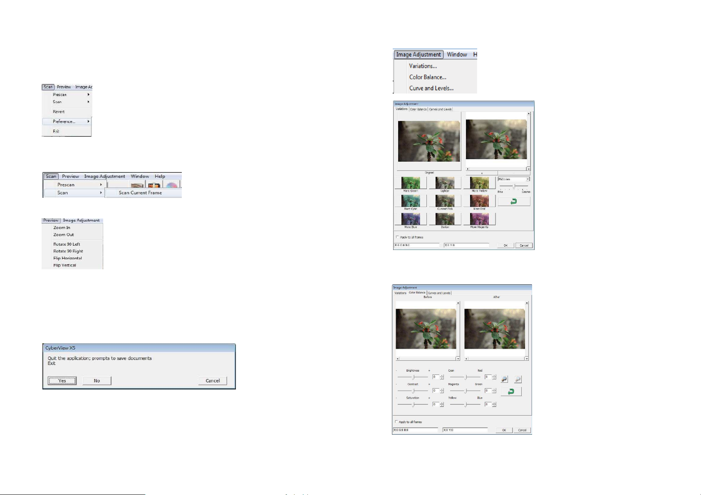This screenshot has height=495, width=701.
Task: Pick the Darker variation thumbnail
Action: pyautogui.click(x=445, y=219)
